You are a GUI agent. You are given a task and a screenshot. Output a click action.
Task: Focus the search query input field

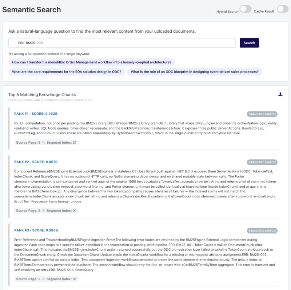click(122, 43)
